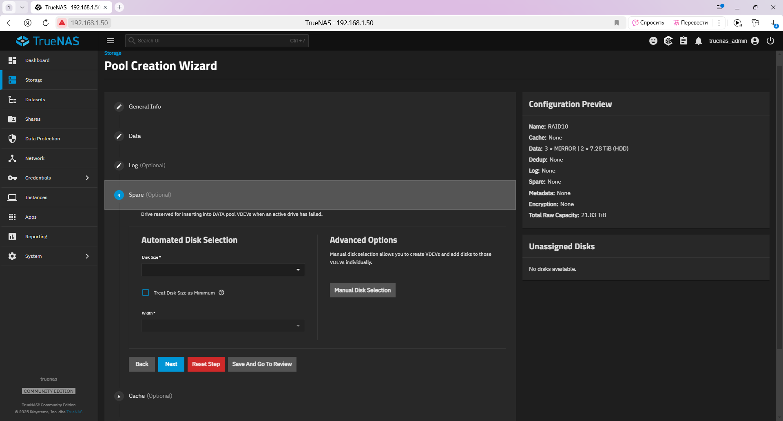
Task: Click the feedback smiley icon
Action: [653, 41]
